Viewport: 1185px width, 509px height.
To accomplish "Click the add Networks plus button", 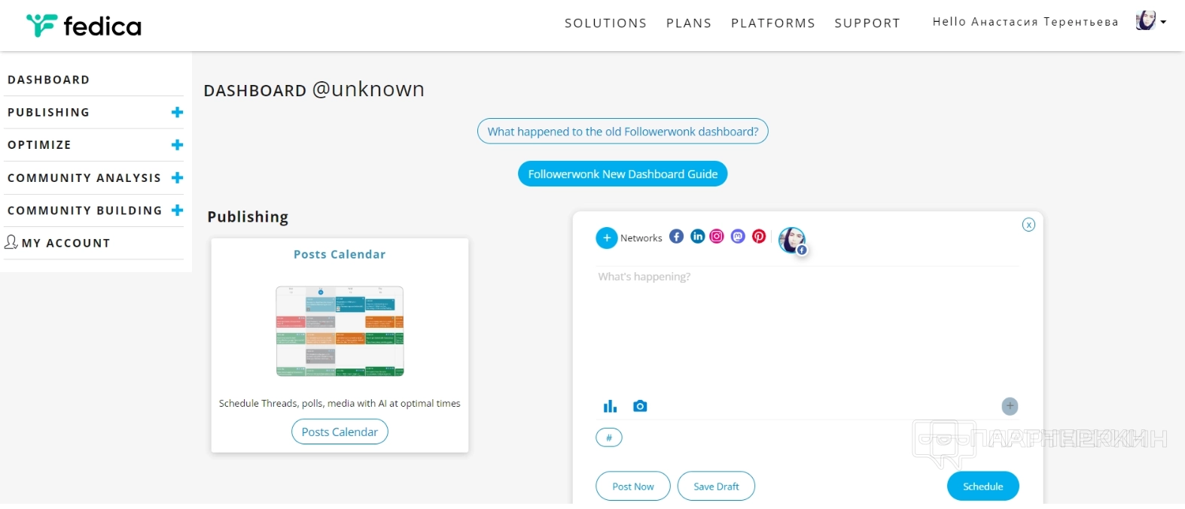I will (607, 238).
